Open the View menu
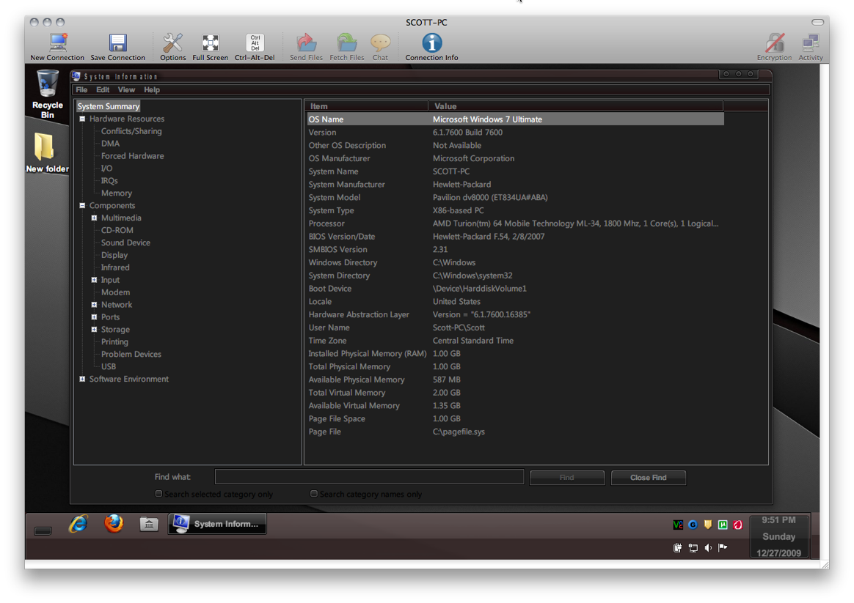The image size is (854, 603). pos(126,89)
